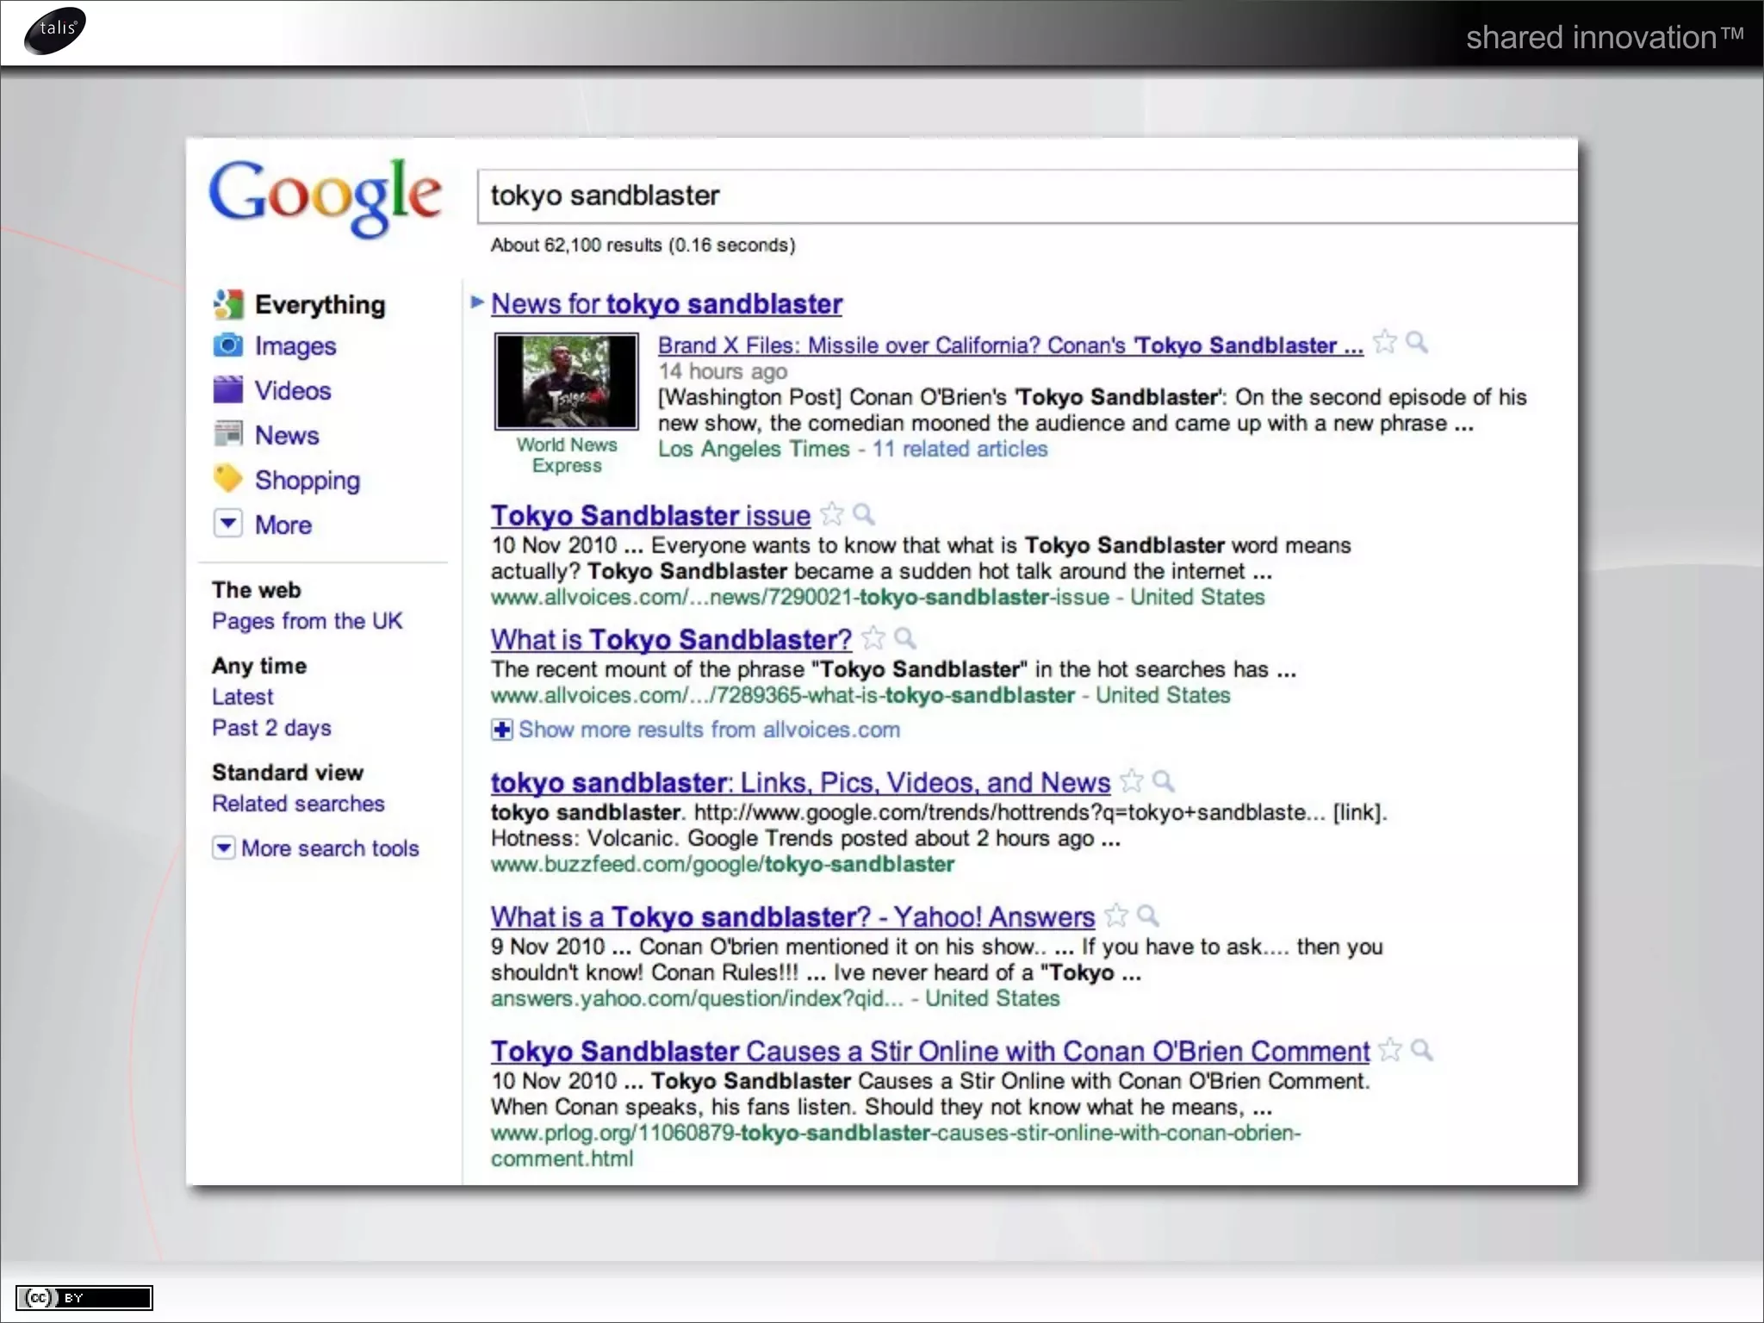Click the Images camera icon
The width and height of the screenshot is (1764, 1323).
tap(227, 345)
